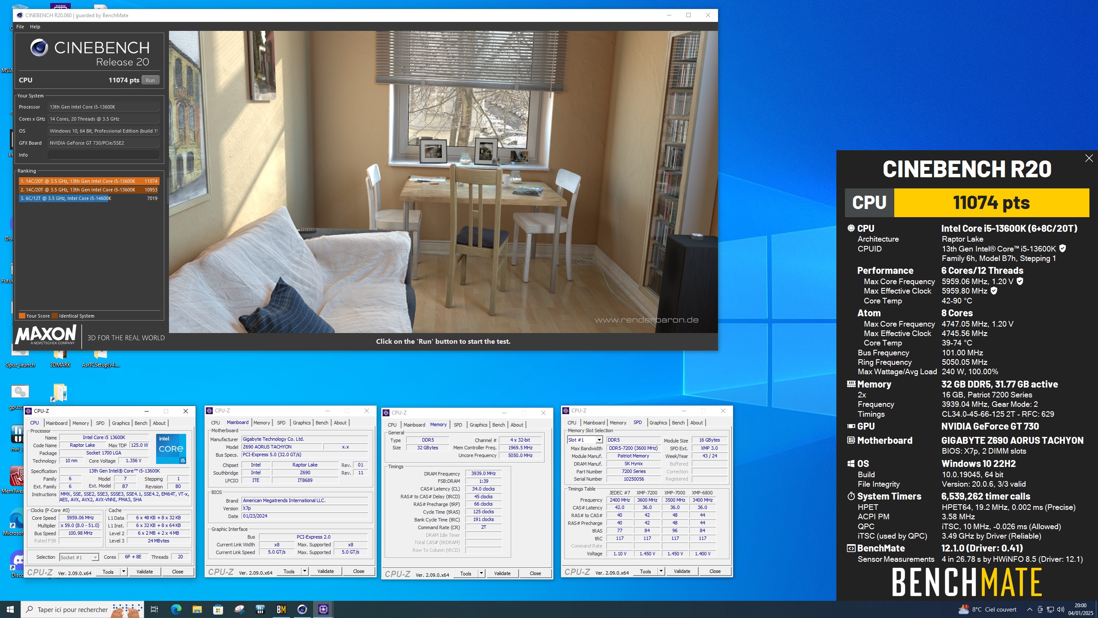Open the weather widget showing 8°C
Screen dimensions: 1098x618
(x=987, y=609)
